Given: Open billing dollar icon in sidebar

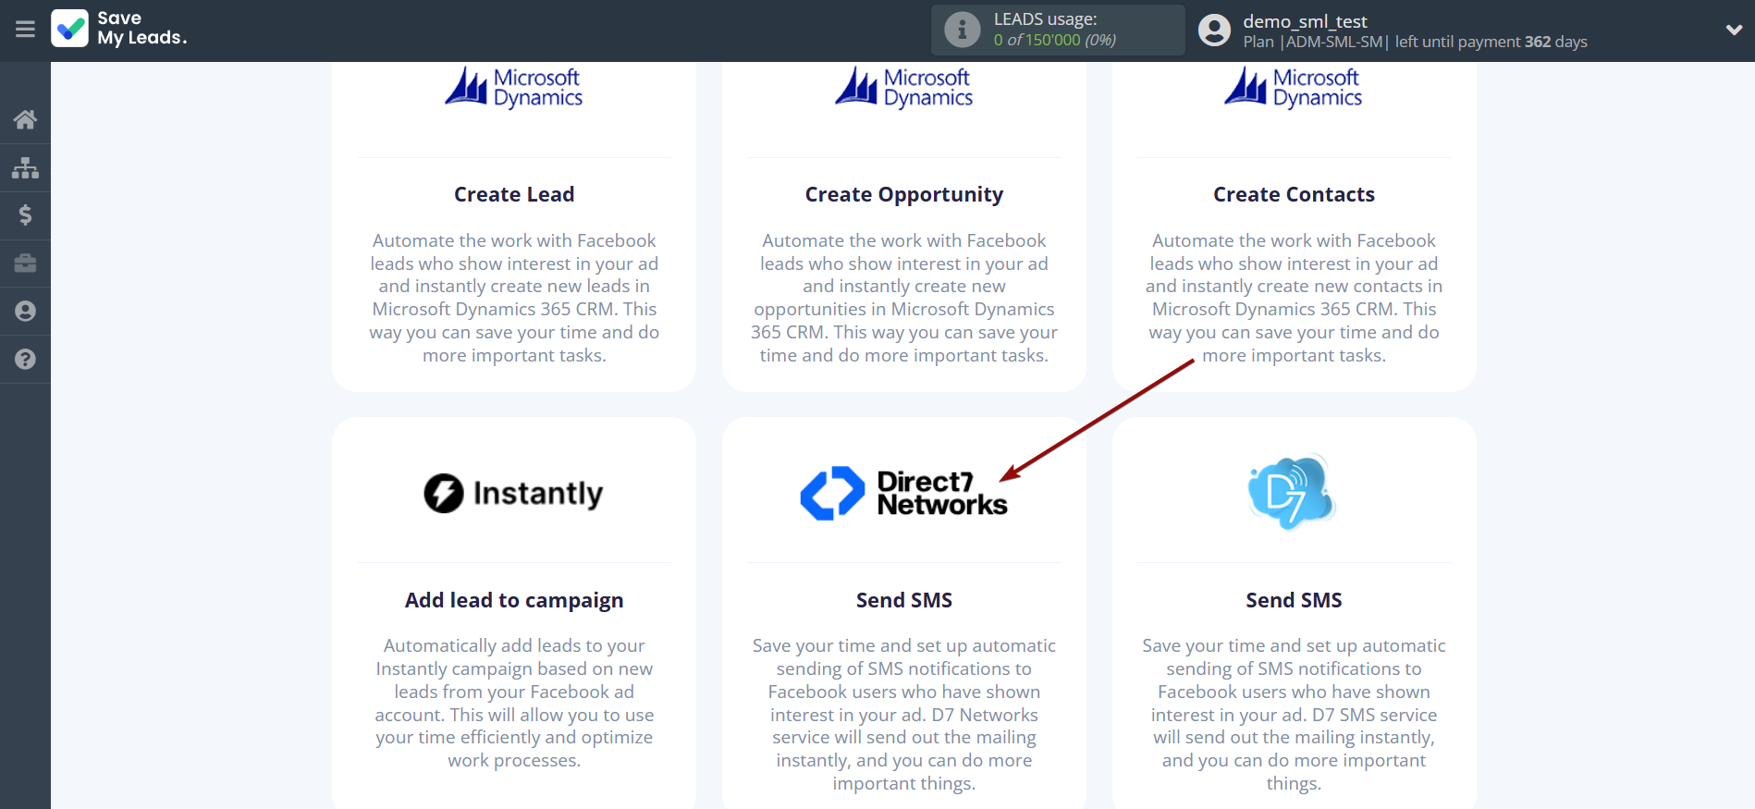Looking at the screenshot, I should click(25, 215).
